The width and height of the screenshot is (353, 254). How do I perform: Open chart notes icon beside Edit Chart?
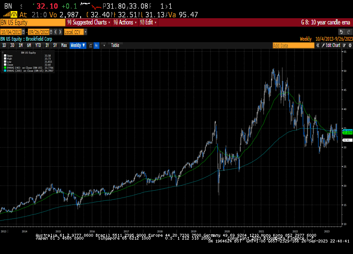[344, 46]
